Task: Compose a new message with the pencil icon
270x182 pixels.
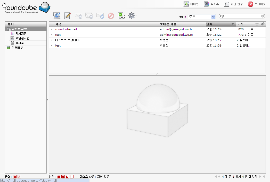Action: [x=68, y=16]
